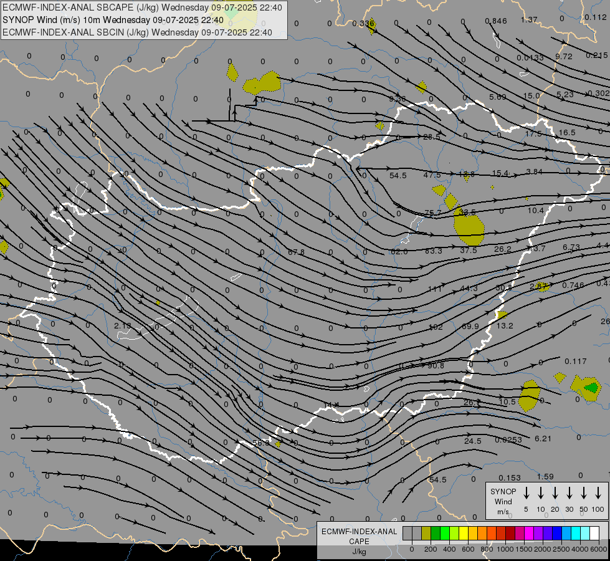
Task: Click the bright green CAPE patch on map
Action: click(592, 387)
